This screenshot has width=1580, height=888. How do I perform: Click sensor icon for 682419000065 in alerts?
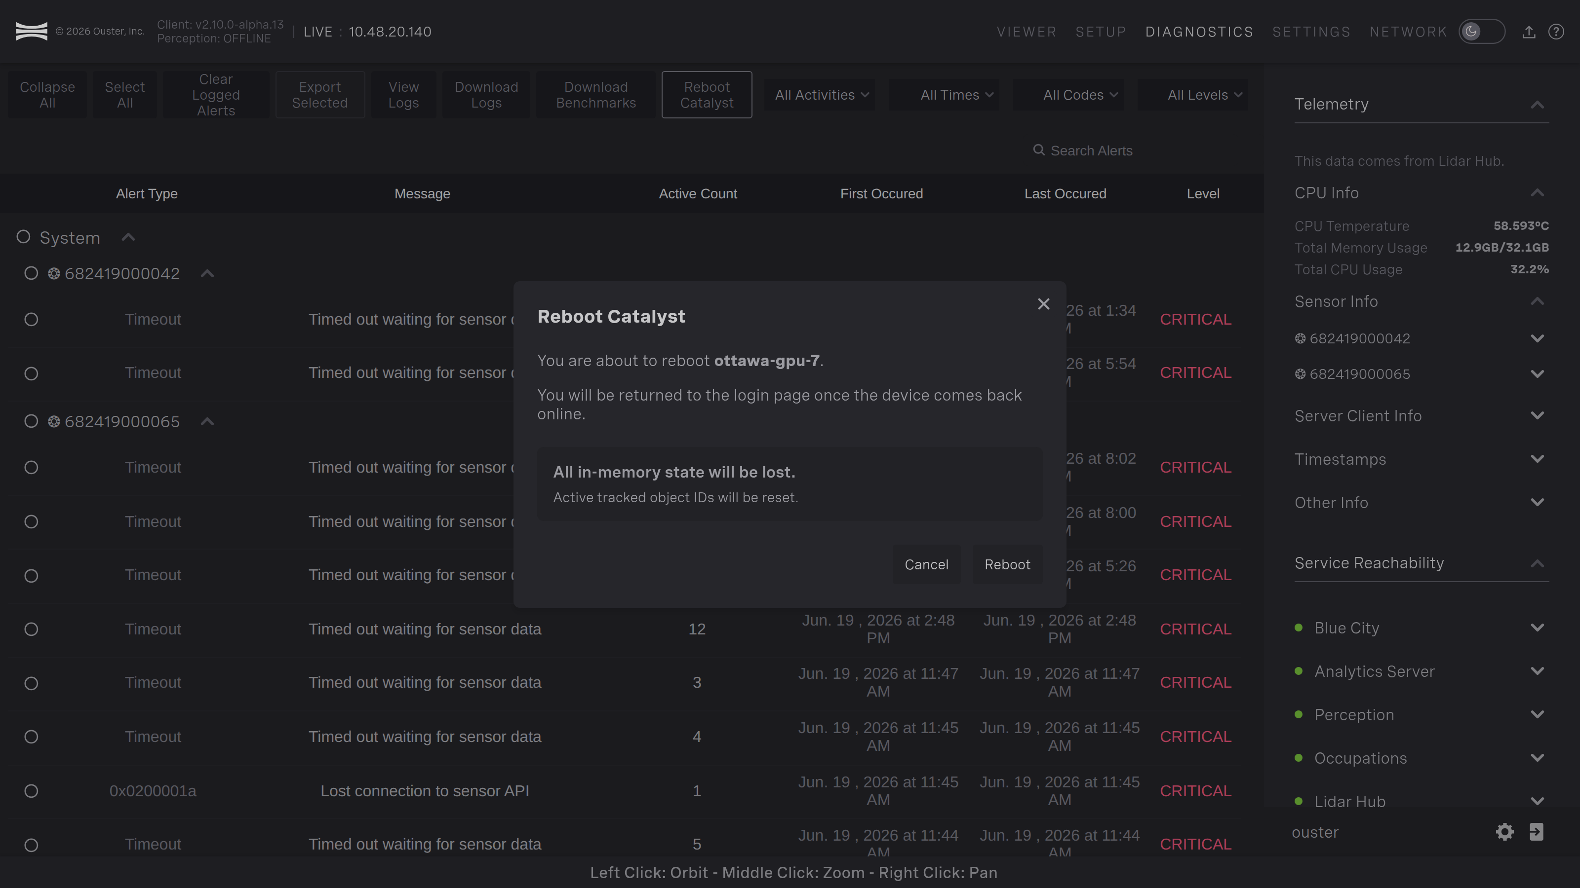pos(54,422)
